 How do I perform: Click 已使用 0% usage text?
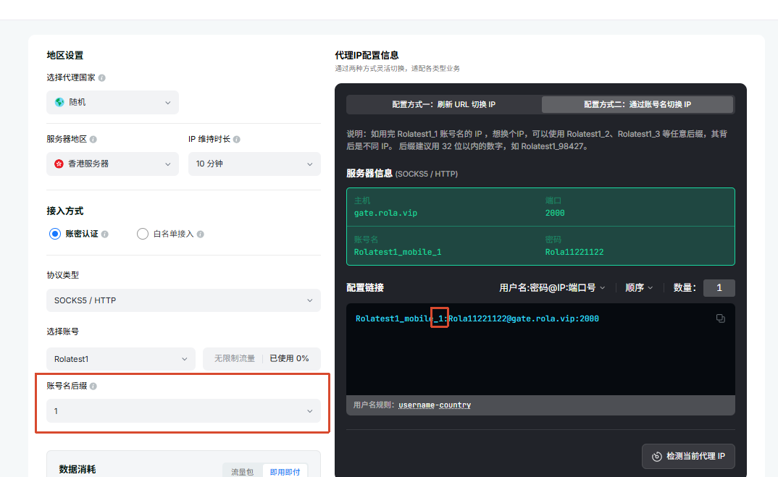[x=289, y=358]
